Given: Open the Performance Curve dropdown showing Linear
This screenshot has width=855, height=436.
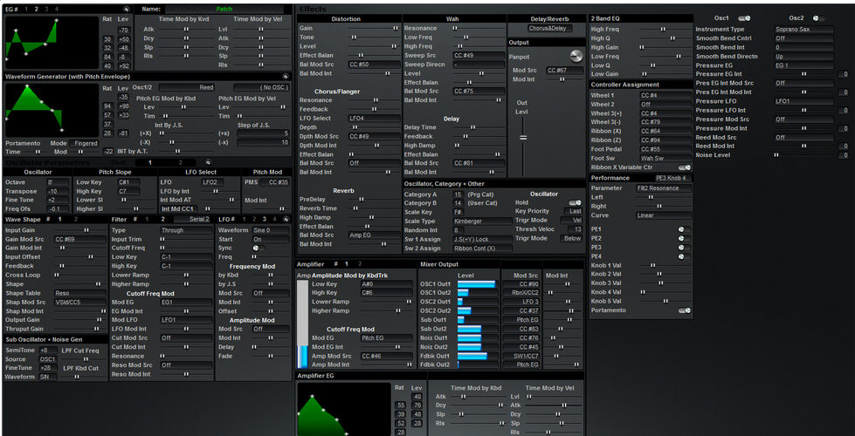Looking at the screenshot, I should (664, 215).
